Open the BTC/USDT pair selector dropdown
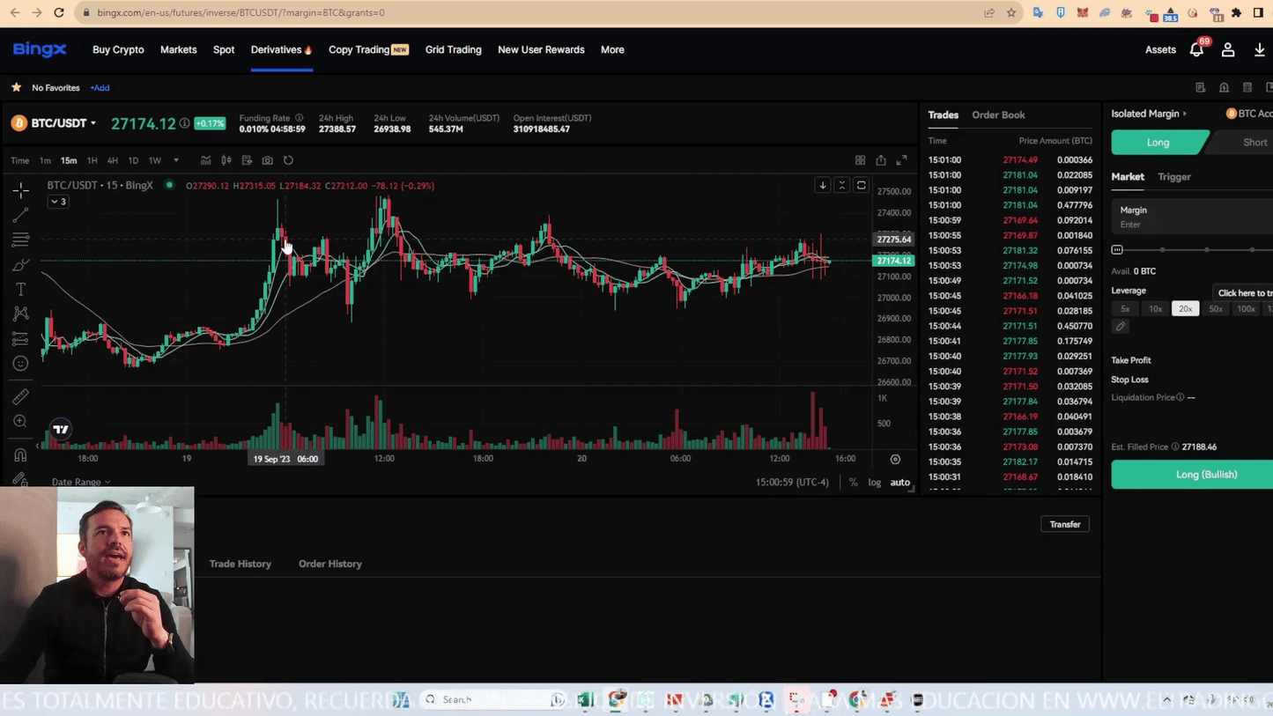This screenshot has height=716, width=1273. [x=63, y=123]
